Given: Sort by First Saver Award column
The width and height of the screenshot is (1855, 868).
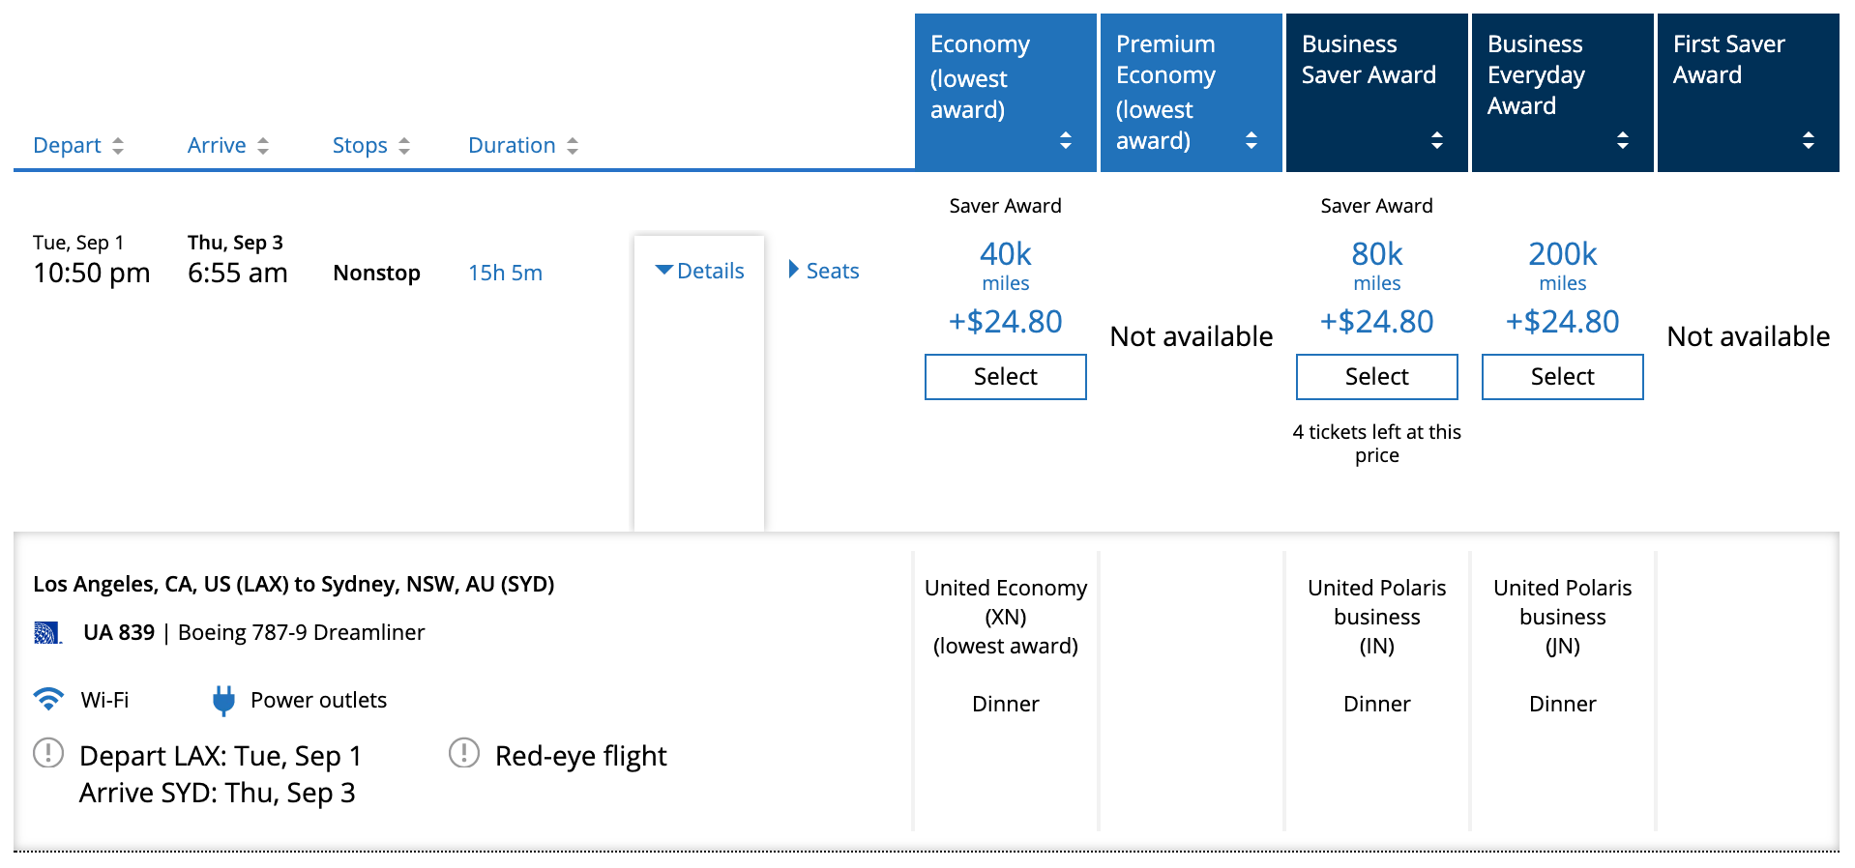Looking at the screenshot, I should pyautogui.click(x=1809, y=140).
